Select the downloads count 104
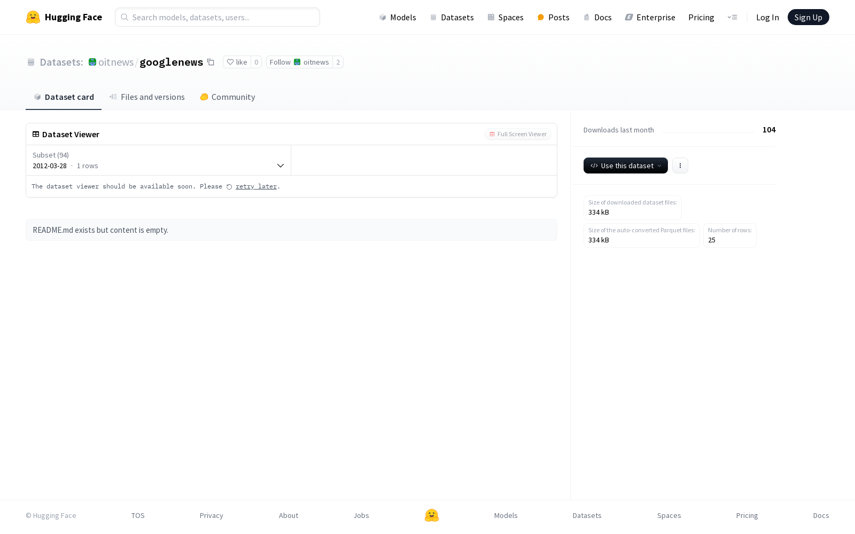 [x=769, y=130]
